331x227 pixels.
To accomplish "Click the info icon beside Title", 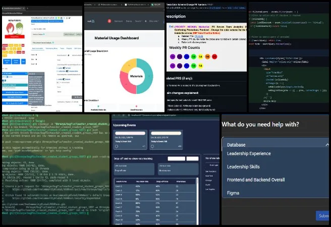I will pyautogui.click(x=36, y=60).
